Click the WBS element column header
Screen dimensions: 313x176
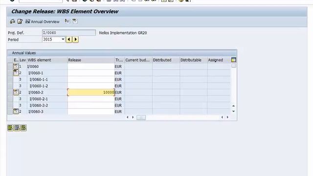(47, 60)
